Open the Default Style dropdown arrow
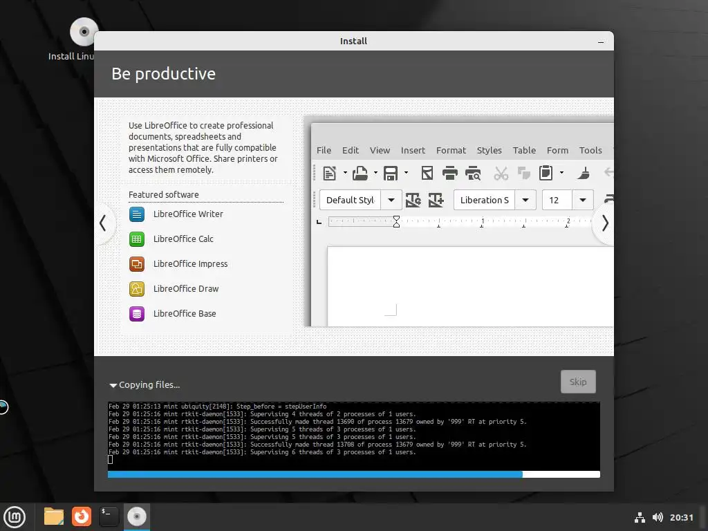 [391, 200]
